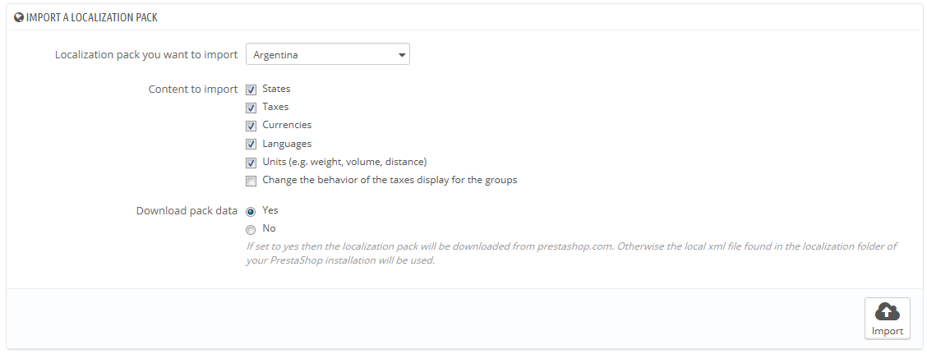The image size is (927, 354).
Task: Click the globe icon in the panel header
Action: pyautogui.click(x=19, y=17)
